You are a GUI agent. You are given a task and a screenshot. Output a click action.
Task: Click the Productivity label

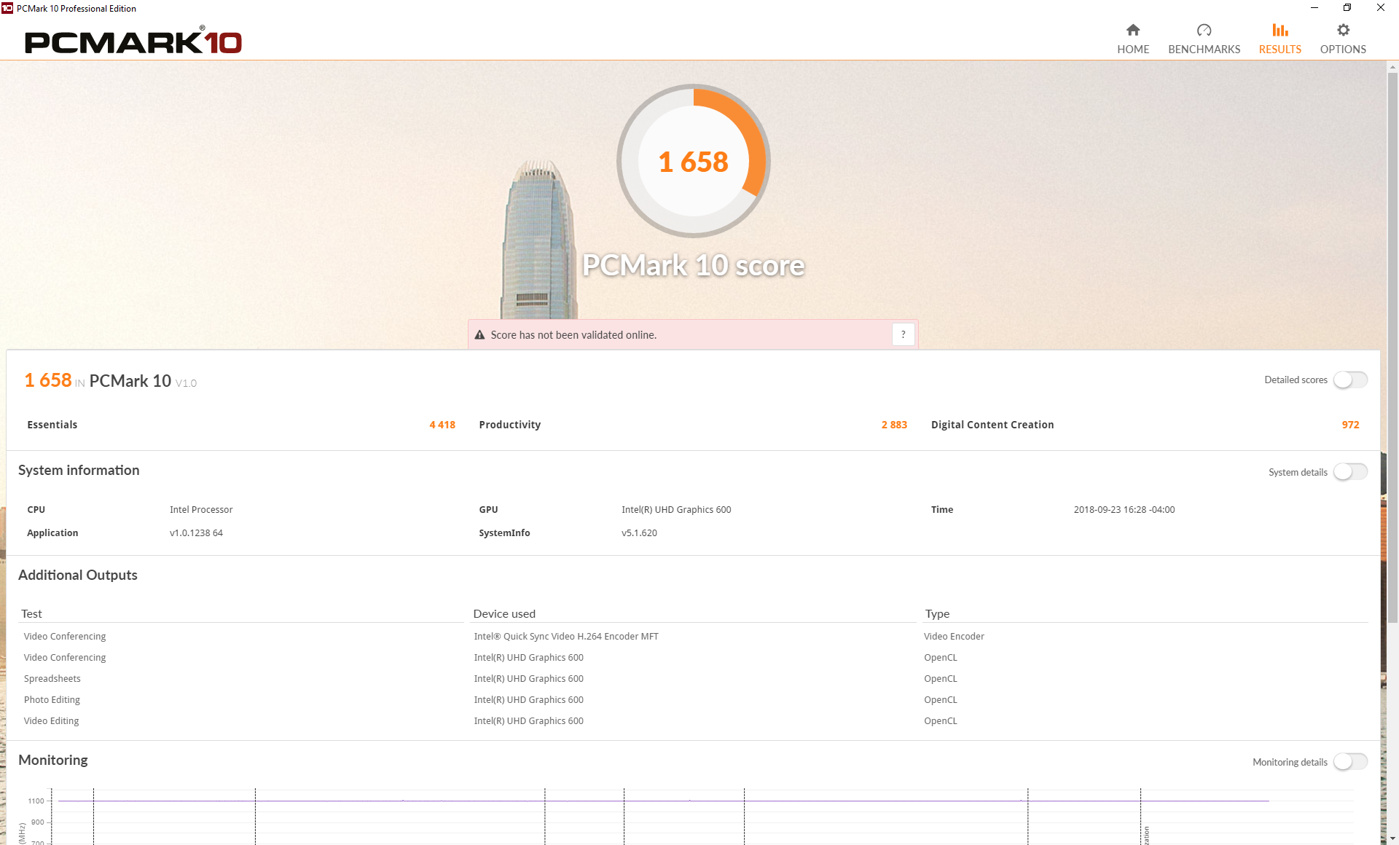510,425
